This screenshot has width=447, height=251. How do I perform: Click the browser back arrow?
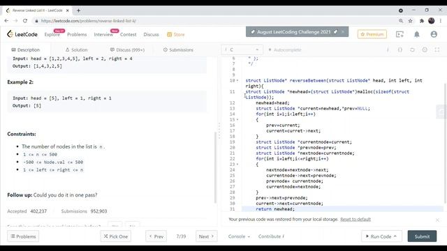point(6,21)
